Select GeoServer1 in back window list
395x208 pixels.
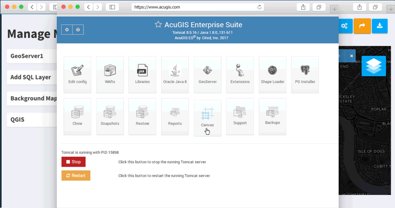point(32,56)
